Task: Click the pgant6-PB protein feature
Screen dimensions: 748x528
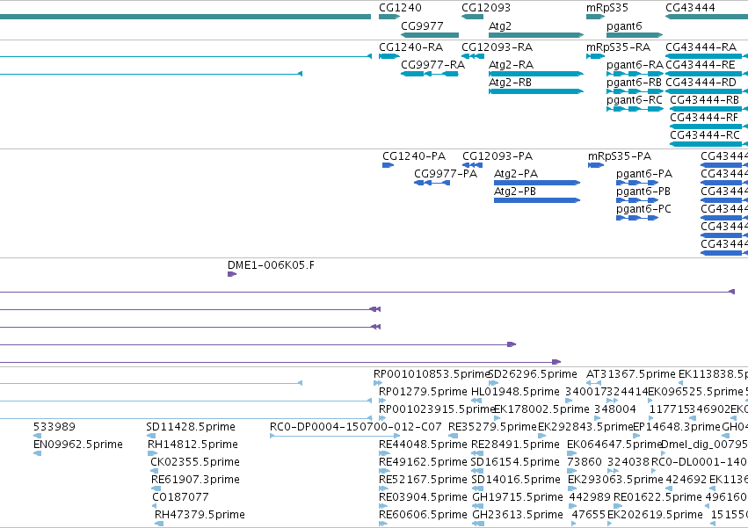Action: (637, 201)
